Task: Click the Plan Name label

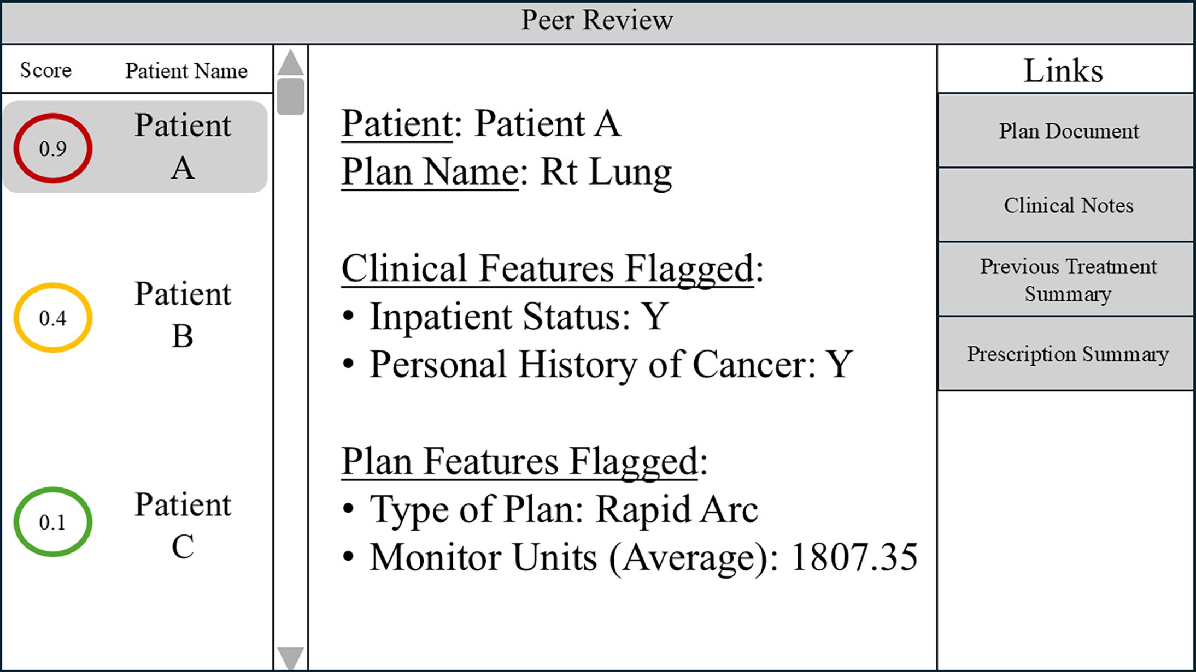Action: click(x=430, y=173)
